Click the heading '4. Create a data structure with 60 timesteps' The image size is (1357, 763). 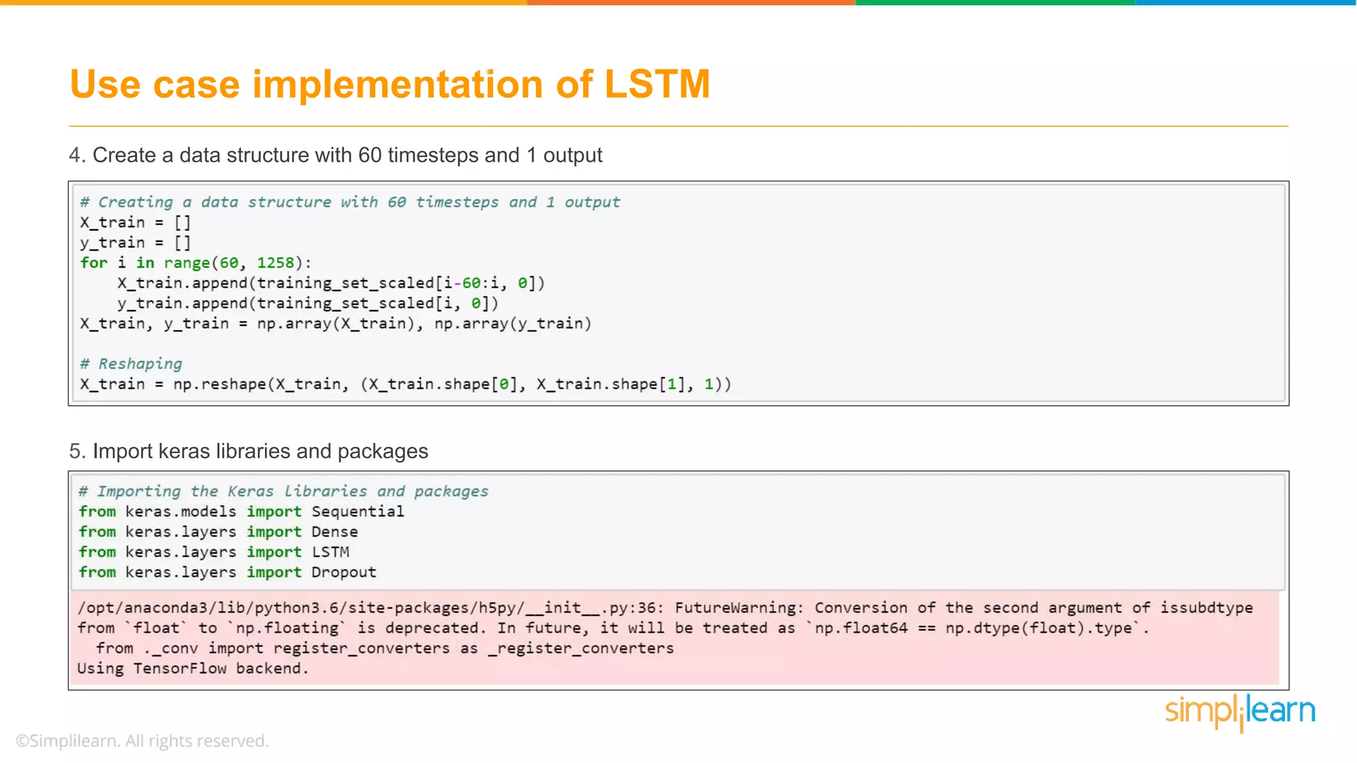[335, 155]
